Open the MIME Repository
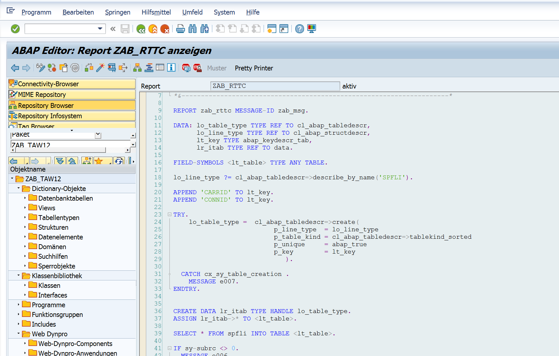559x356 pixels. (72, 95)
